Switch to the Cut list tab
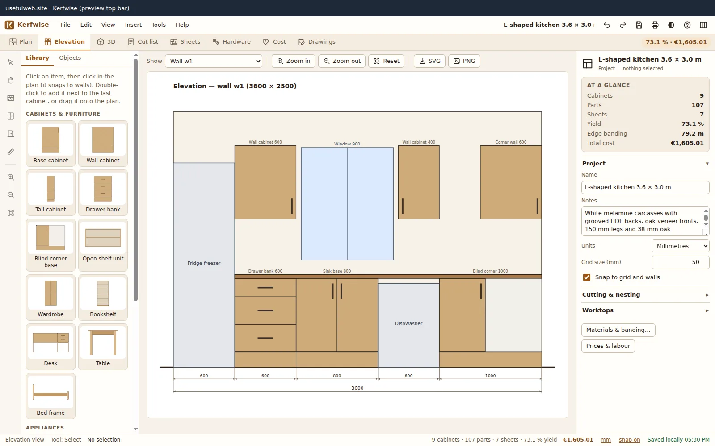 click(143, 42)
